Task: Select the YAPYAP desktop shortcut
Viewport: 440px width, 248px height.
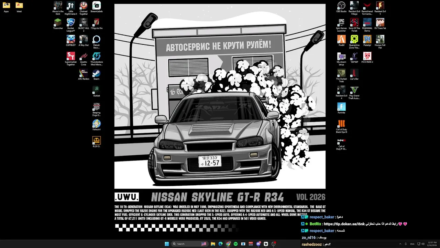Action: coord(354,58)
